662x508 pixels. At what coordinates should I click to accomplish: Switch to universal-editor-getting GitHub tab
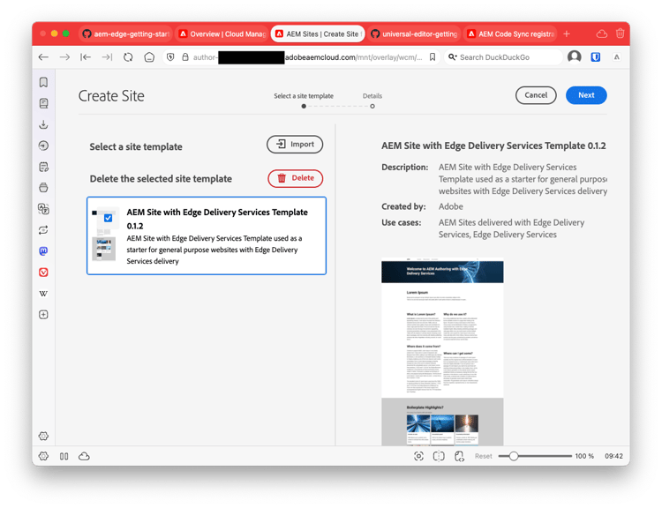pyautogui.click(x=414, y=34)
